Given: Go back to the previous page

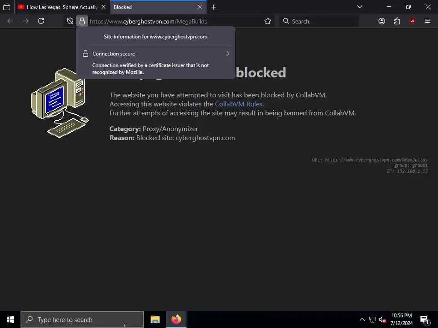Looking at the screenshot, I should [x=10, y=21].
